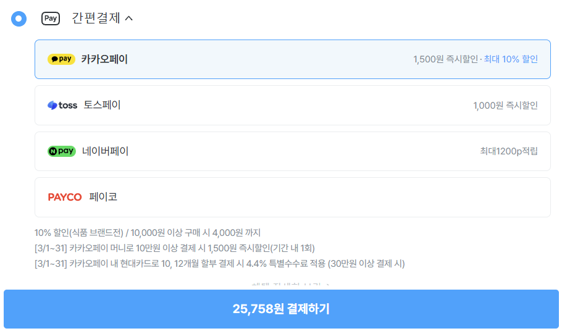This screenshot has height=331, width=562.
Task: Click the 1,000원 즉시할인 Toss benefit
Action: [505, 106]
